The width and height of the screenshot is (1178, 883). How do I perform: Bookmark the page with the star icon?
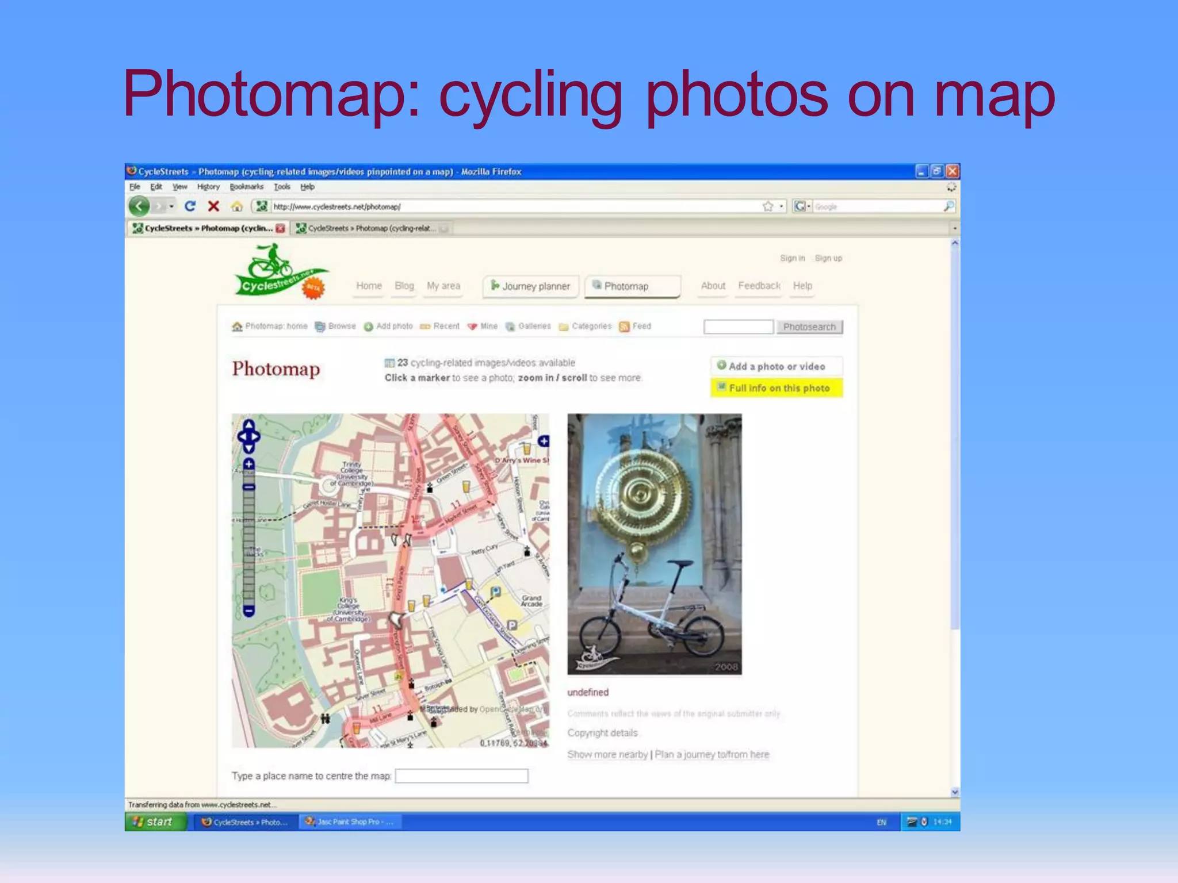(768, 206)
